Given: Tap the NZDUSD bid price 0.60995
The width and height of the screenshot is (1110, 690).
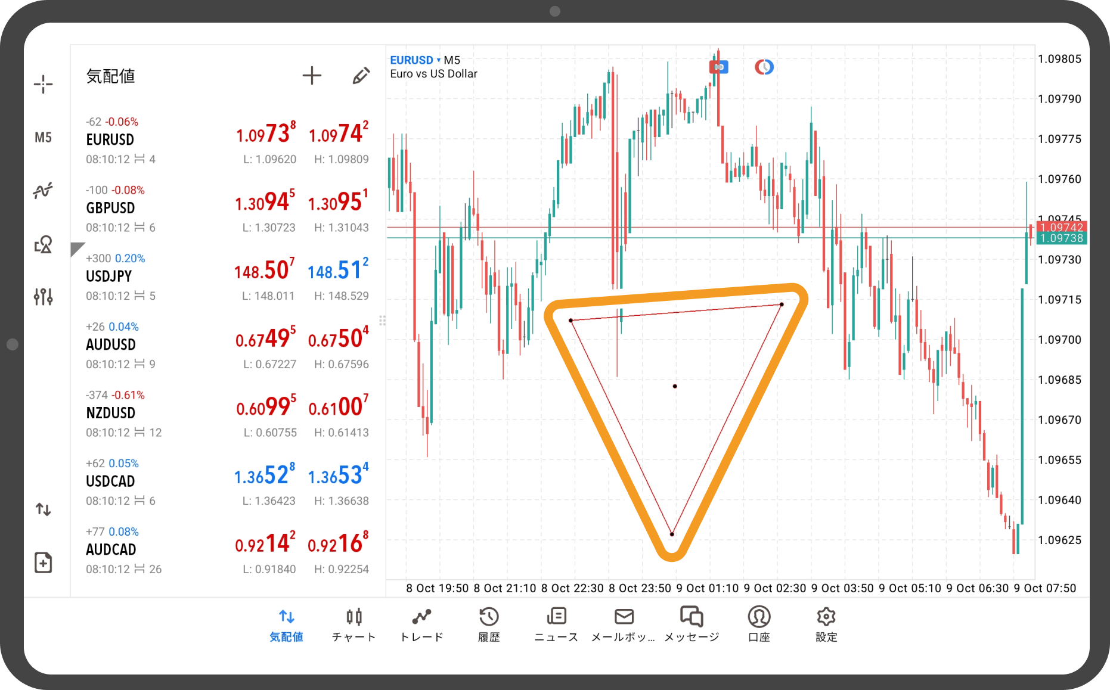Looking at the screenshot, I should tap(266, 406).
